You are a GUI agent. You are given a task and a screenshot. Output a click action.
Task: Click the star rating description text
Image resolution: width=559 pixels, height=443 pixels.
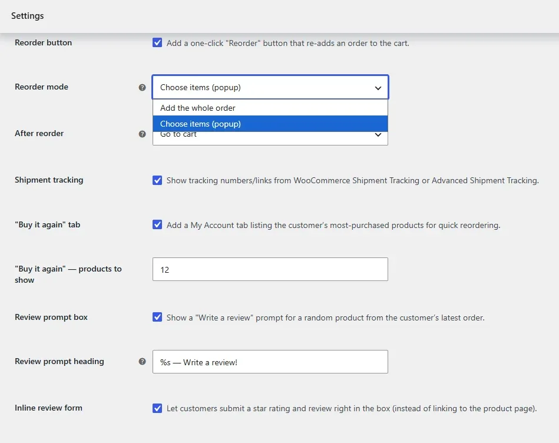click(x=352, y=408)
